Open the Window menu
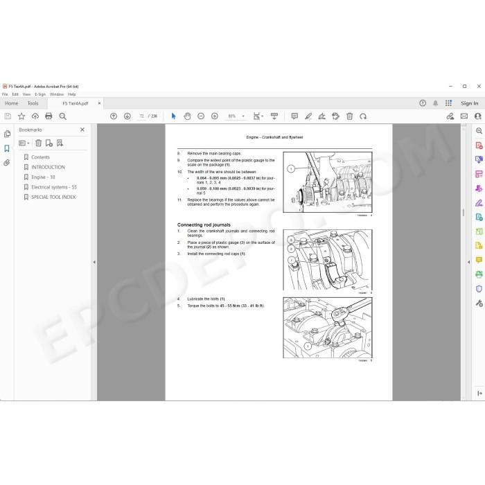Viewport: 485px width, 485px height. pyautogui.click(x=57, y=94)
